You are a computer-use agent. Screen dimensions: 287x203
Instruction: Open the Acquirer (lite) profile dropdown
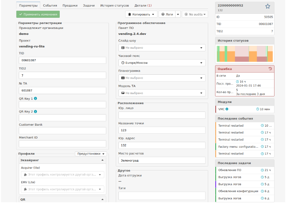pyautogui.click(x=62, y=174)
